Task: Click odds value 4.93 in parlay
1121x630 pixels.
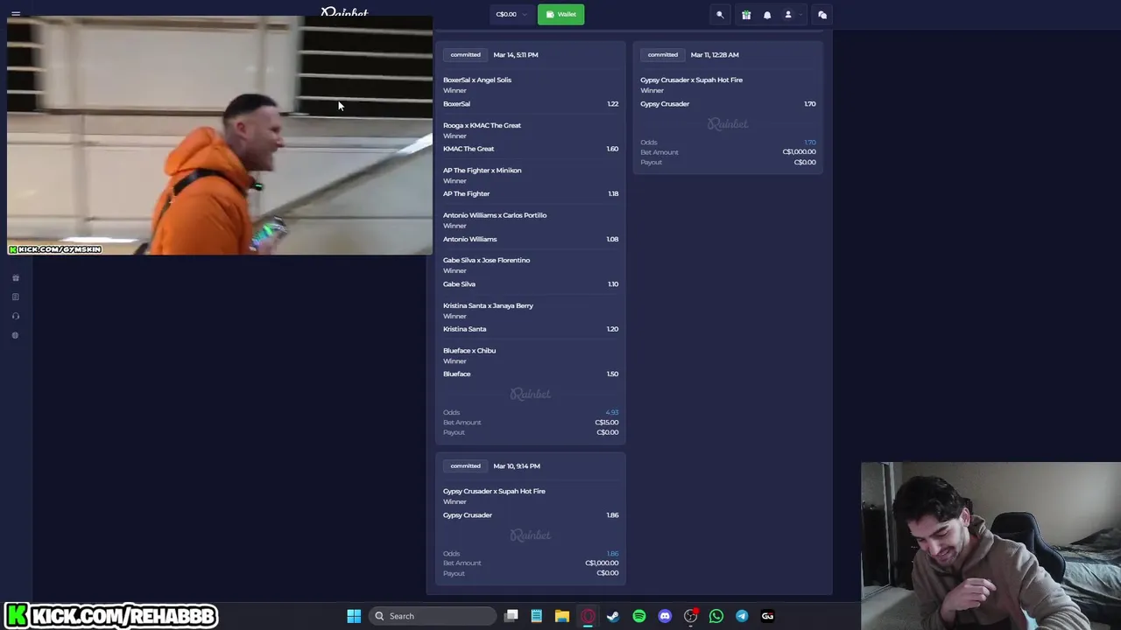Action: coord(611,412)
